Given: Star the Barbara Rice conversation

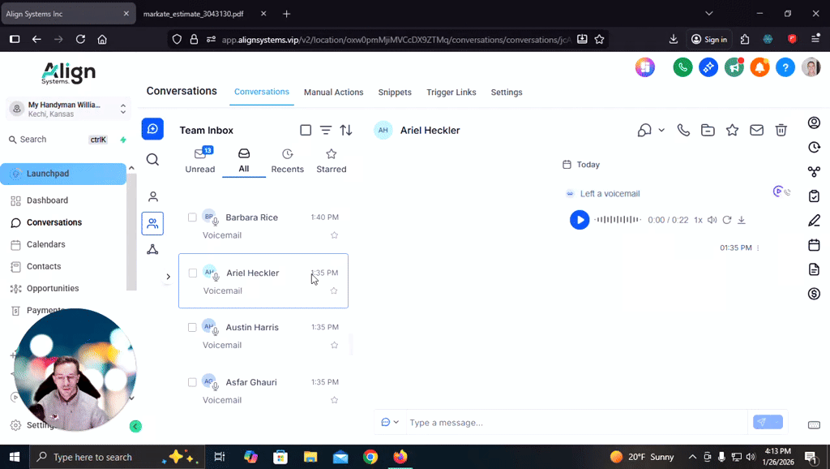Looking at the screenshot, I should coord(334,235).
